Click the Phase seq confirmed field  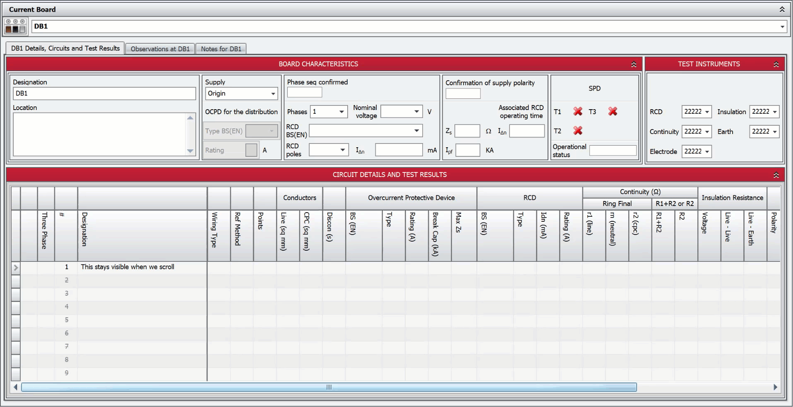pos(305,92)
